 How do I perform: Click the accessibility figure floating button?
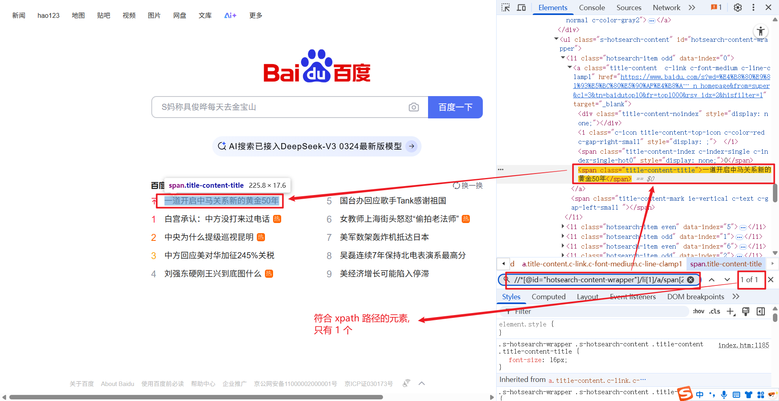pos(761,31)
